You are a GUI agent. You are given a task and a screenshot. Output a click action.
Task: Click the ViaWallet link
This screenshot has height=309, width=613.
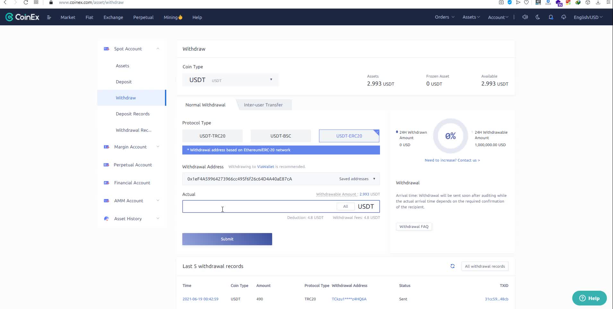click(x=265, y=167)
